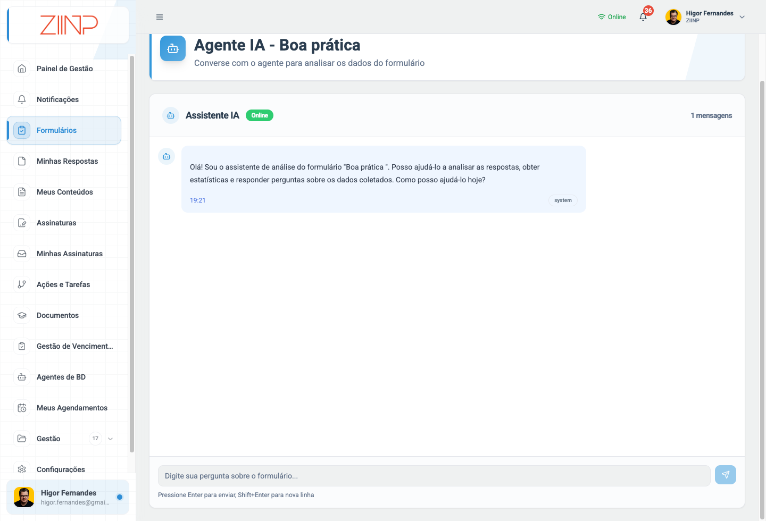Click the 1 mensagens counter
This screenshot has height=521, width=766.
711,115
